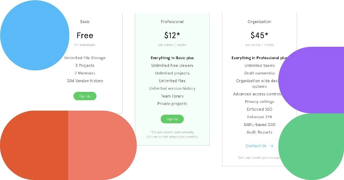Click the Unlimited free viewers feature
The width and height of the screenshot is (344, 180).
[172, 66]
